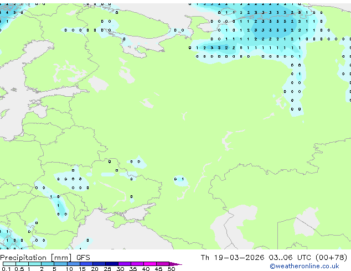Click the 'UTC' text in the timestamp
The width and height of the screenshot is (351, 271).
[304, 258]
